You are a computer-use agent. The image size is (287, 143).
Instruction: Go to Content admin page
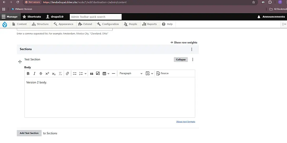[x=19, y=24]
